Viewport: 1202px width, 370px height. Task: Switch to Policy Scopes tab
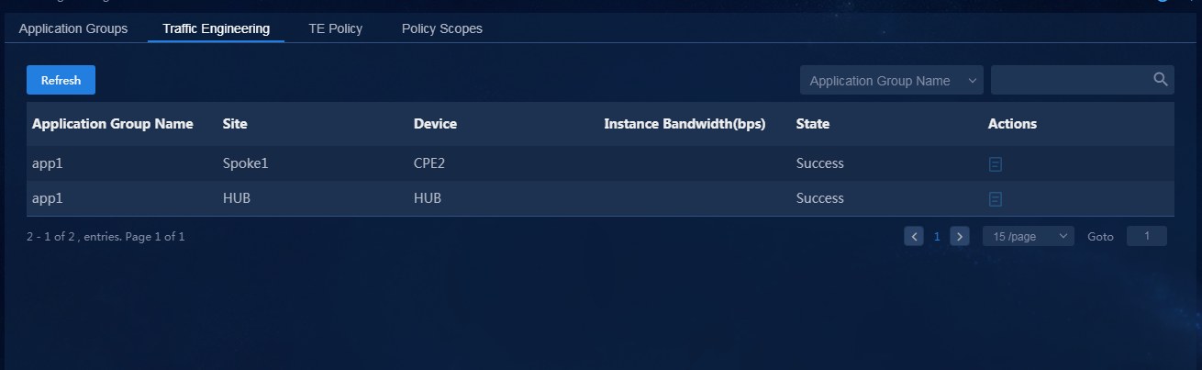pos(442,28)
